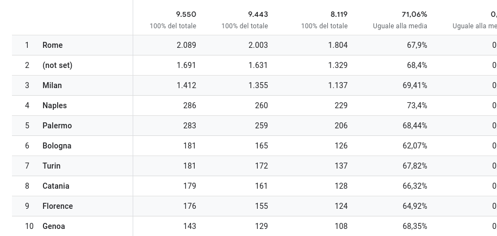Select Milan's 69,41% cell
This screenshot has width=497, height=236.
click(x=415, y=85)
